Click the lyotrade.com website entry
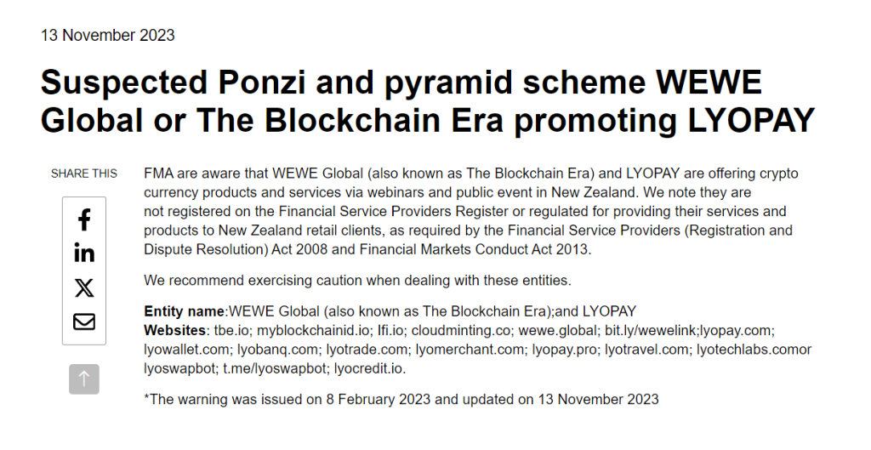Viewport: 871px width, 450px height. click(367, 350)
